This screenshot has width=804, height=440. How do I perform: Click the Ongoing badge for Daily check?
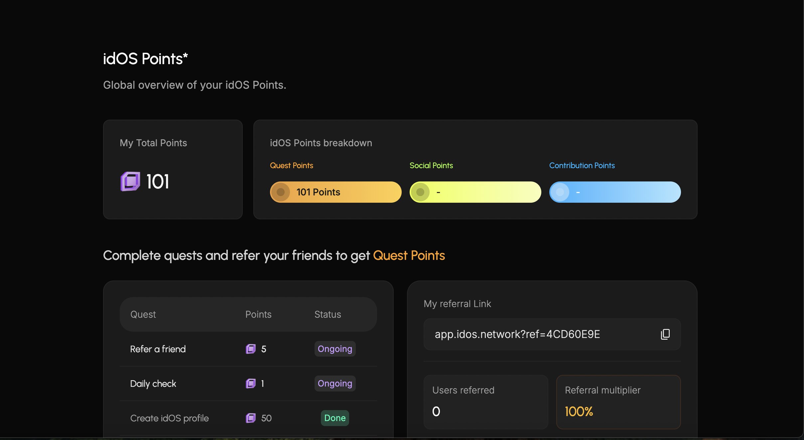coord(335,383)
